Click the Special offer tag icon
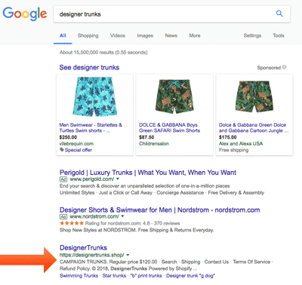 62,150
